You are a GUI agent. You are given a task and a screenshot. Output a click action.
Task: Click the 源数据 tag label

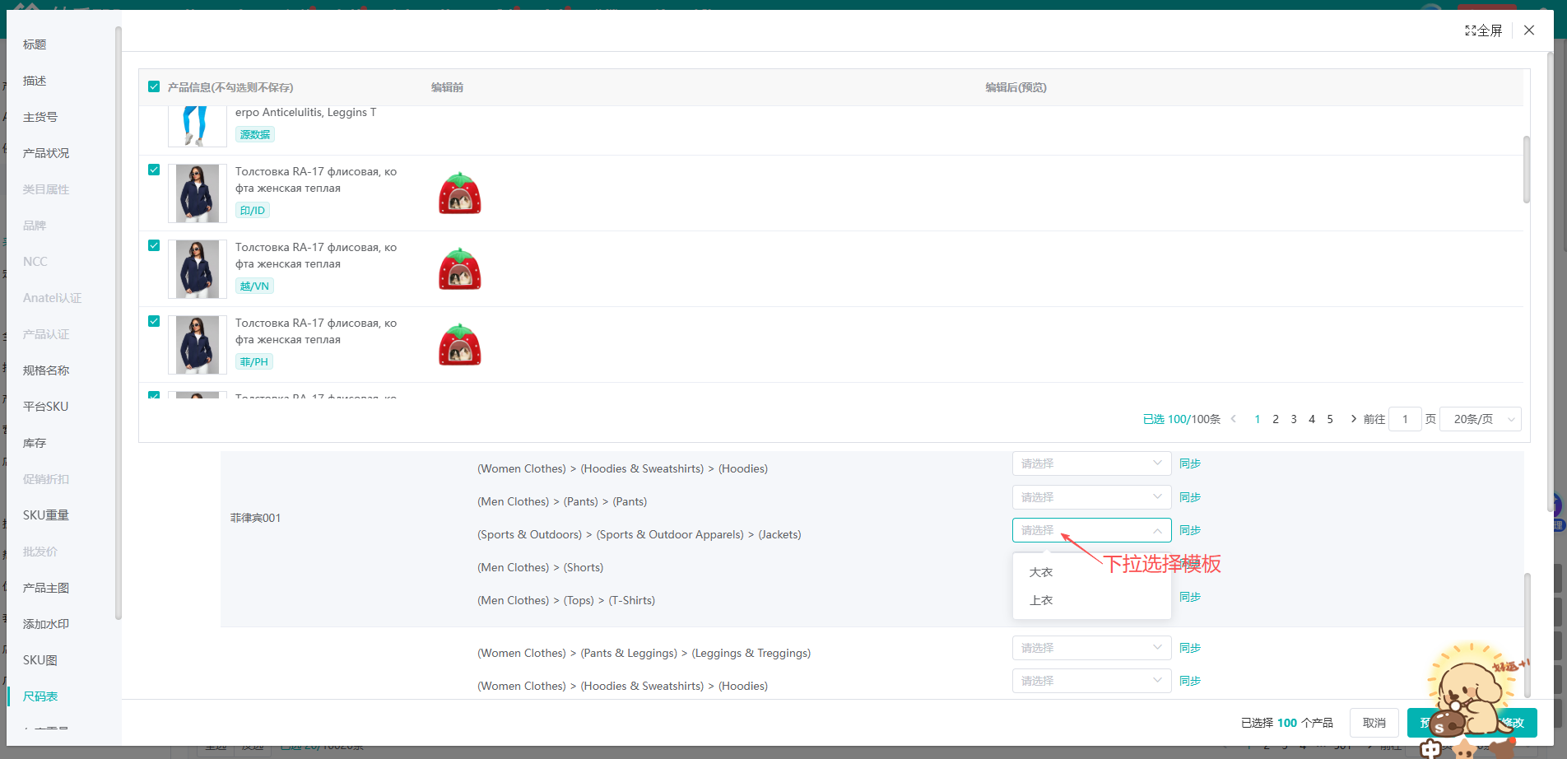255,134
